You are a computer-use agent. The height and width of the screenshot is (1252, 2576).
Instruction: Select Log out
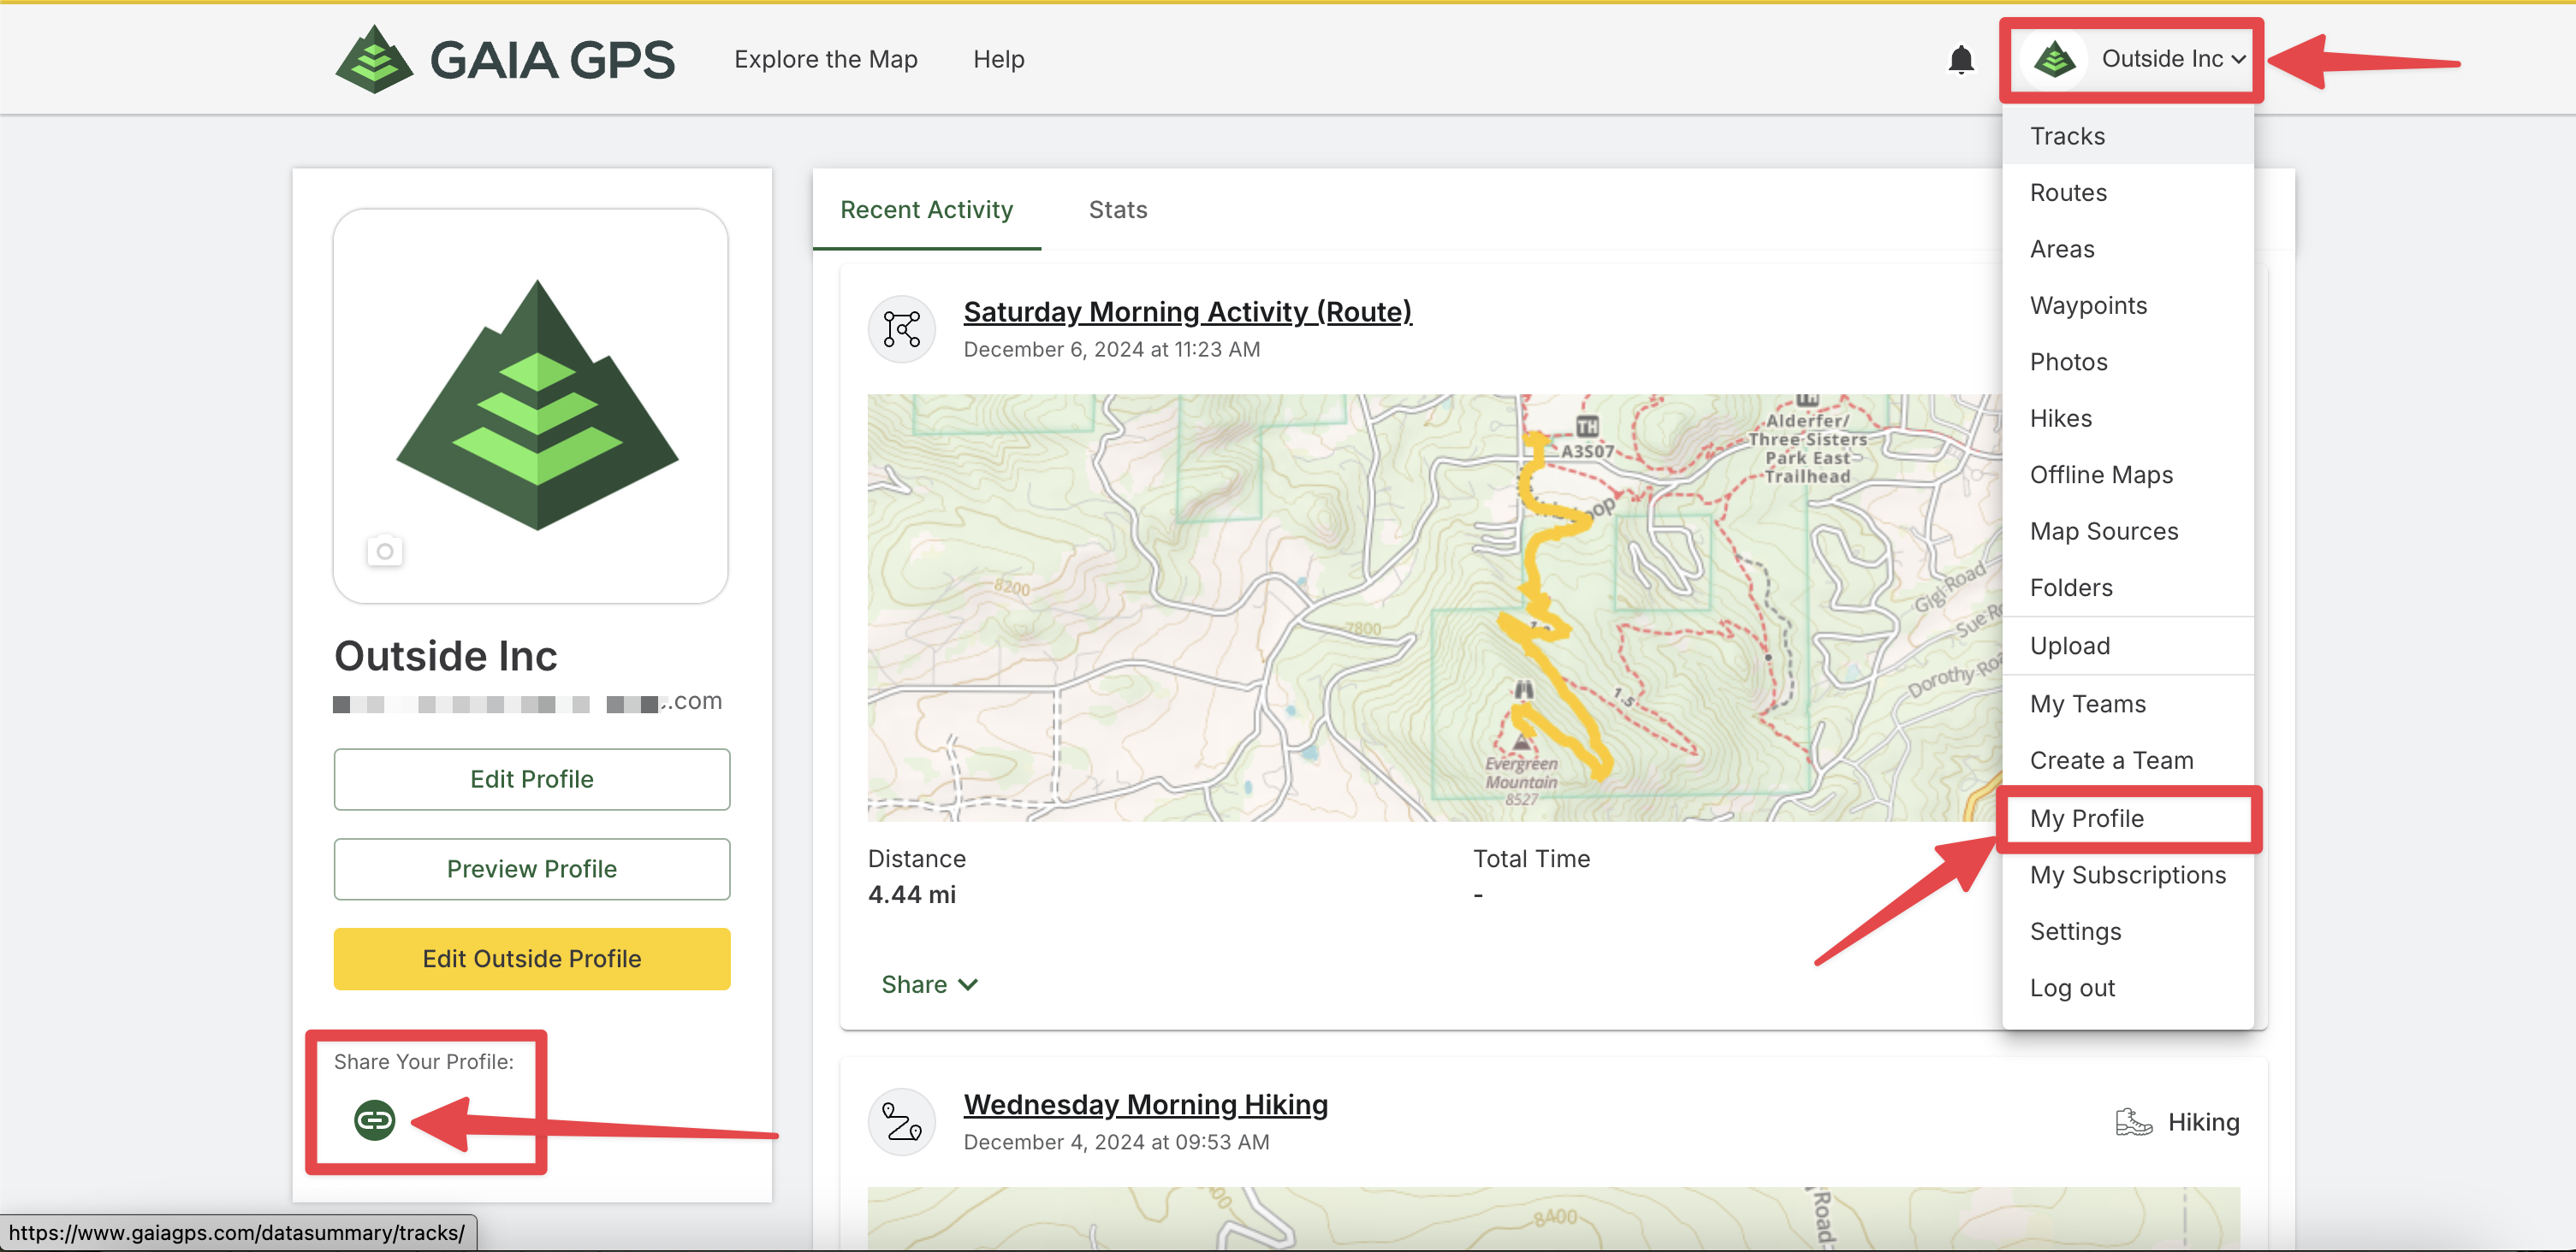point(2127,989)
